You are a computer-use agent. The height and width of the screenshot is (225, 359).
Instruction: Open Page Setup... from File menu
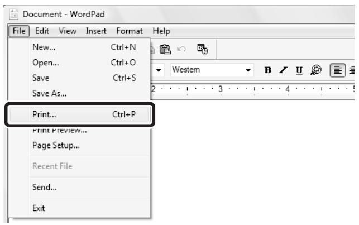point(79,145)
